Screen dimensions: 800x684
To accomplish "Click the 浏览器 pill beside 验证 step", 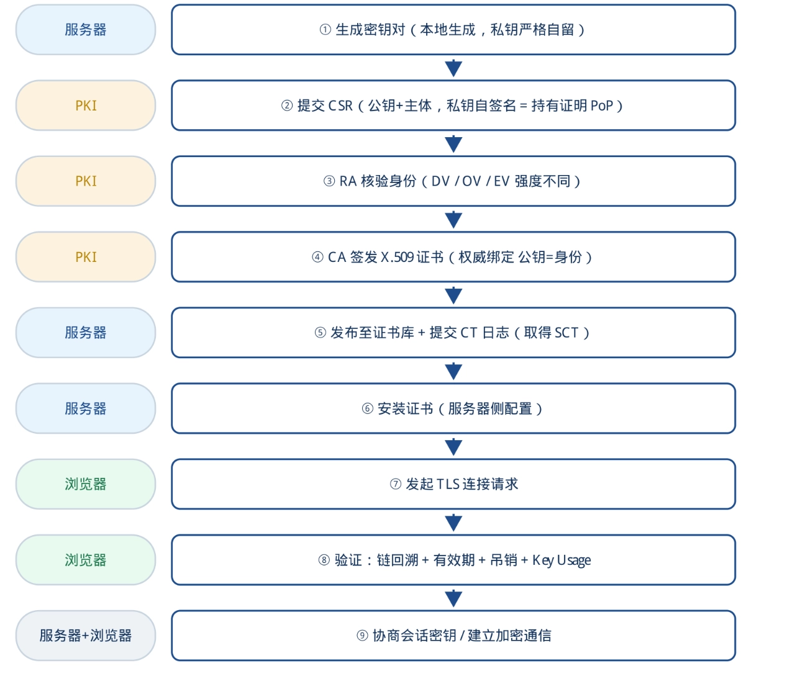I will 86,560.
